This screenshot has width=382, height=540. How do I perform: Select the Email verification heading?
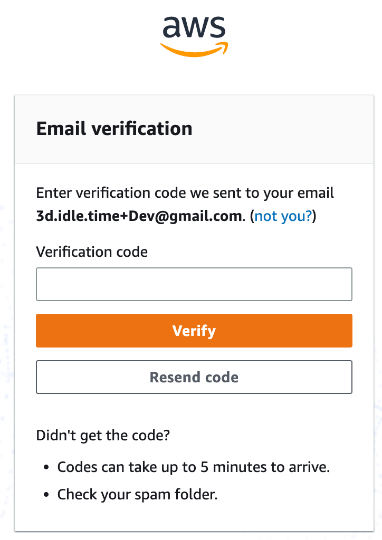tap(114, 129)
